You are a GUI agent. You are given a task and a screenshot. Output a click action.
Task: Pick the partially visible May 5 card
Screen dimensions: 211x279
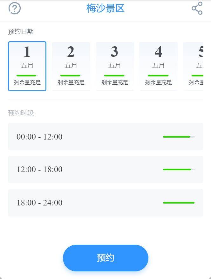tap(193, 66)
